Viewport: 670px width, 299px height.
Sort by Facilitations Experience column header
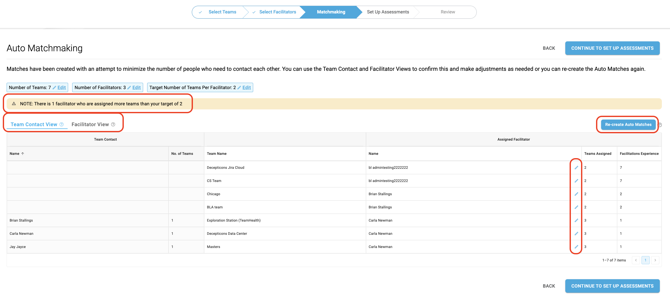tap(639, 154)
